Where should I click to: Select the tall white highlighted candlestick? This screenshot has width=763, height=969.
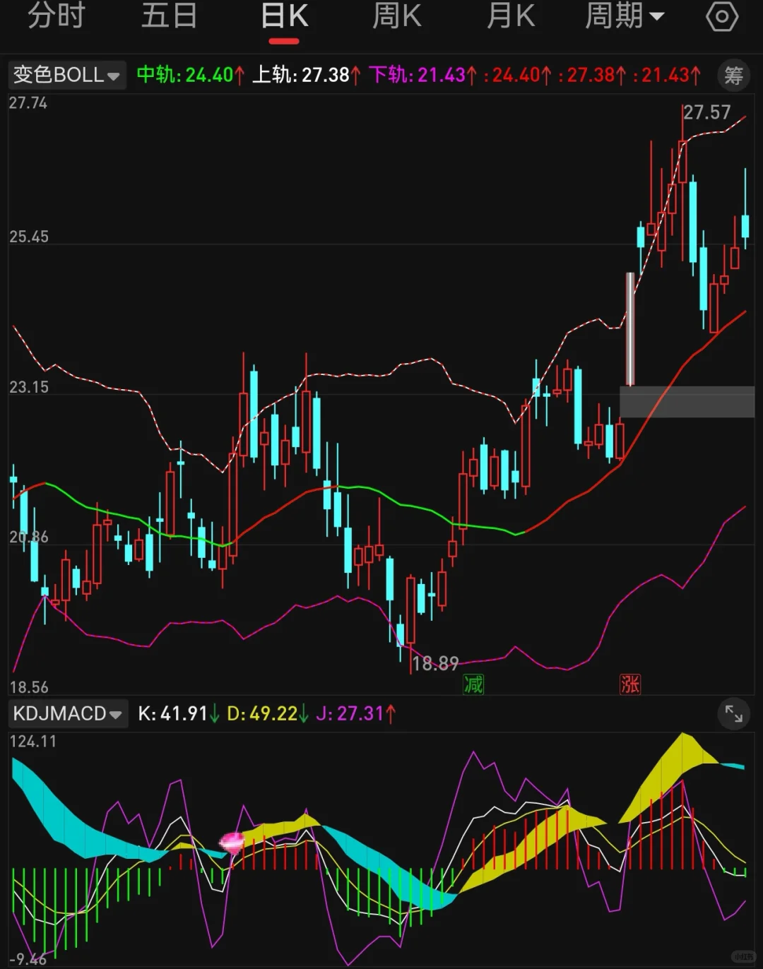coord(629,329)
